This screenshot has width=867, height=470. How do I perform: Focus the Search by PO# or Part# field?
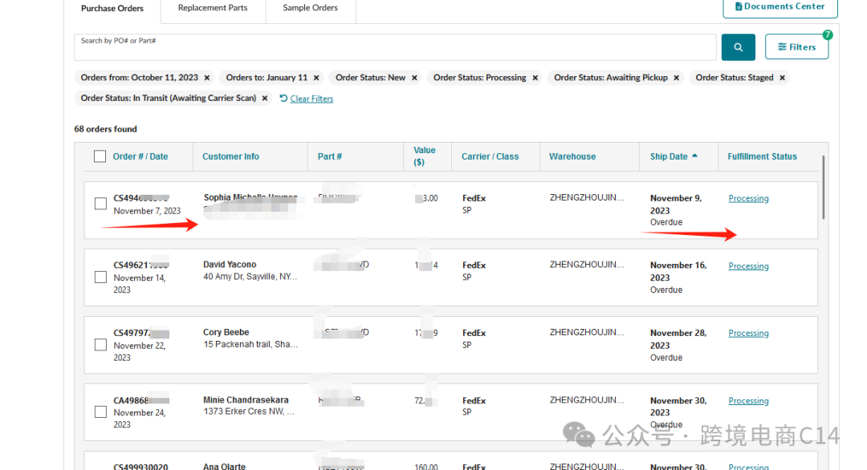[395, 50]
